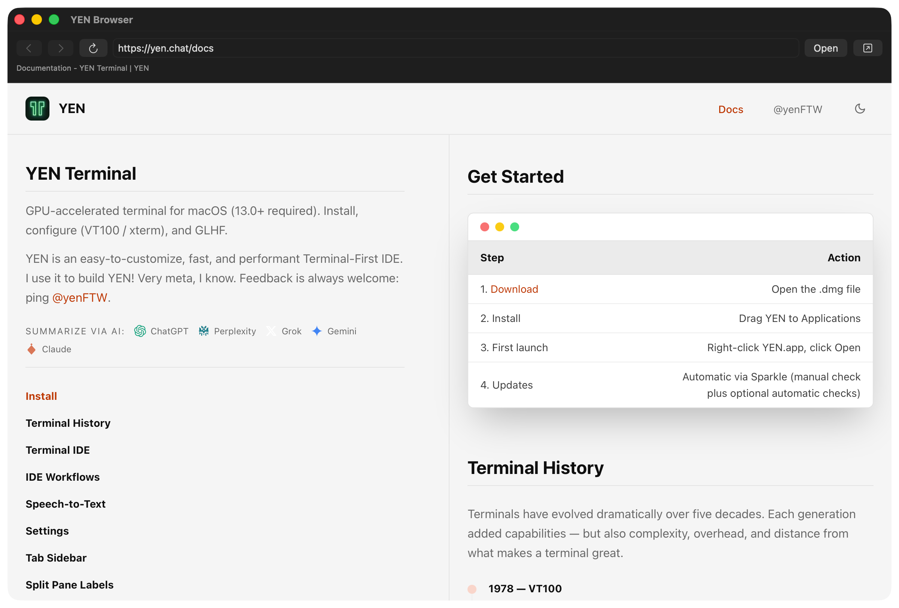Screen dimensions: 899x608
Task: Summarize via Claude icon
Action: pyautogui.click(x=31, y=349)
